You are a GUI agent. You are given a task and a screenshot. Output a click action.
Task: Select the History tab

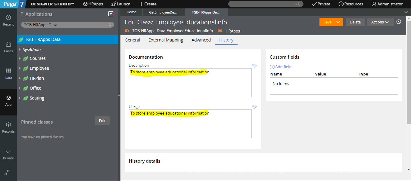point(226,40)
